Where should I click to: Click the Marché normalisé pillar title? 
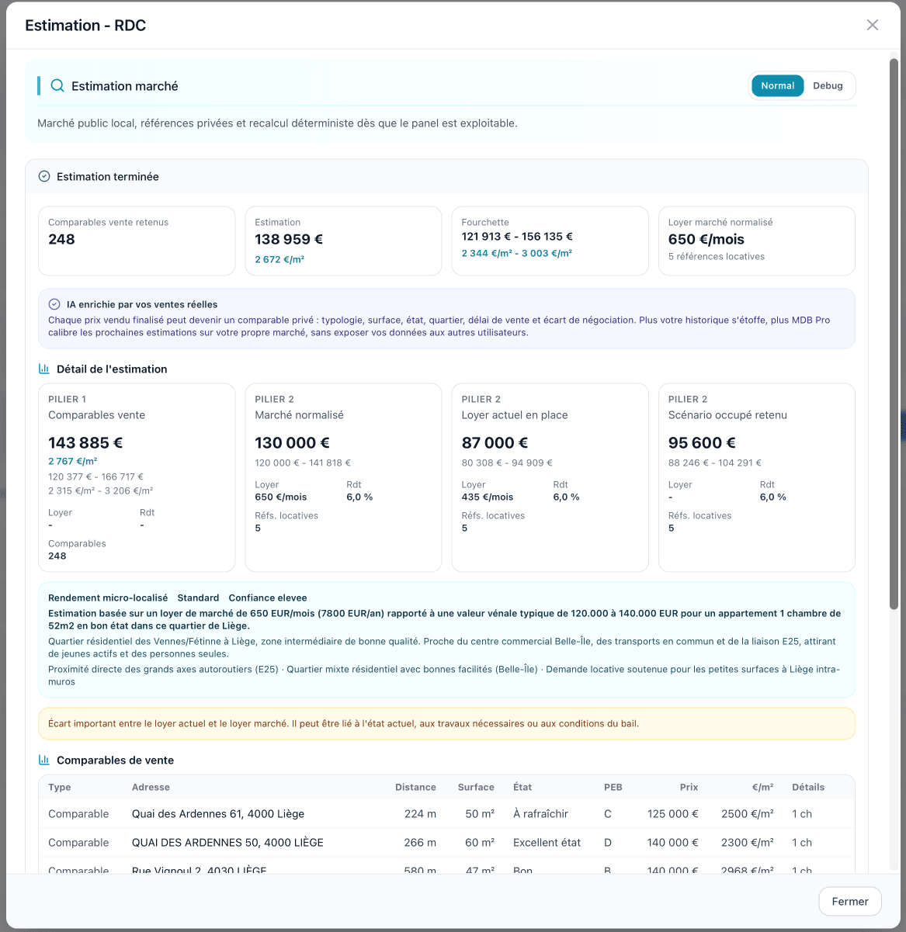(x=299, y=415)
